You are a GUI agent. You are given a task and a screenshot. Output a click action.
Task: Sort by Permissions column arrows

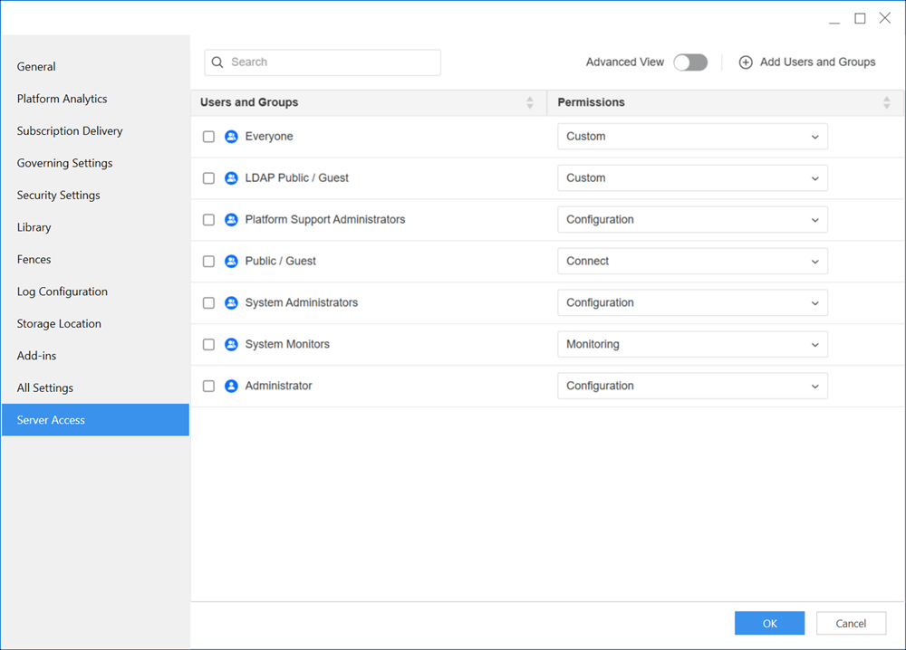886,103
